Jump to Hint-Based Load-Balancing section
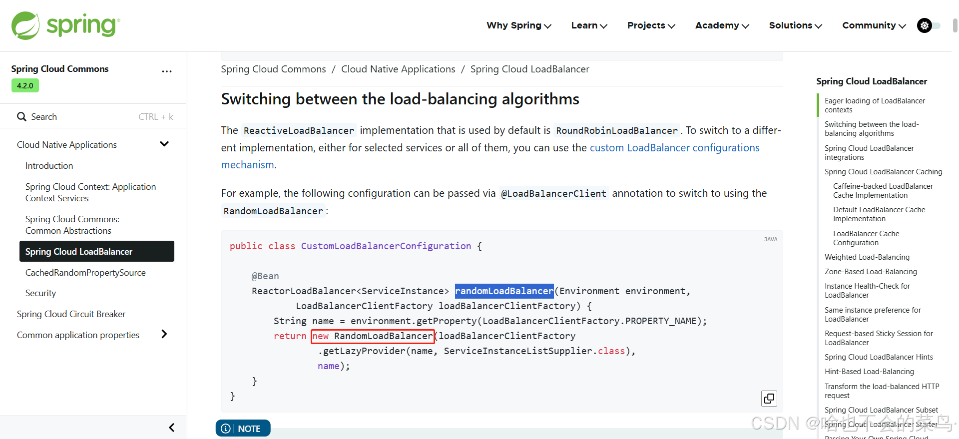The image size is (959, 439). [x=869, y=372]
